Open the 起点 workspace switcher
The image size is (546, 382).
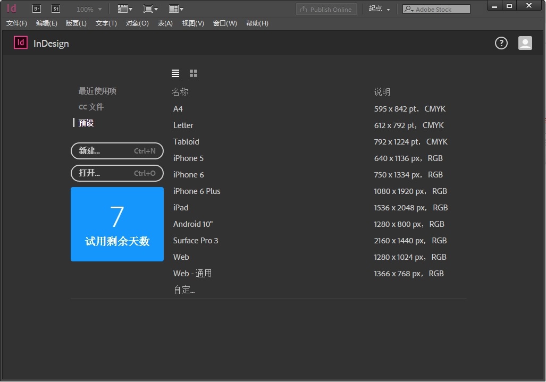379,9
